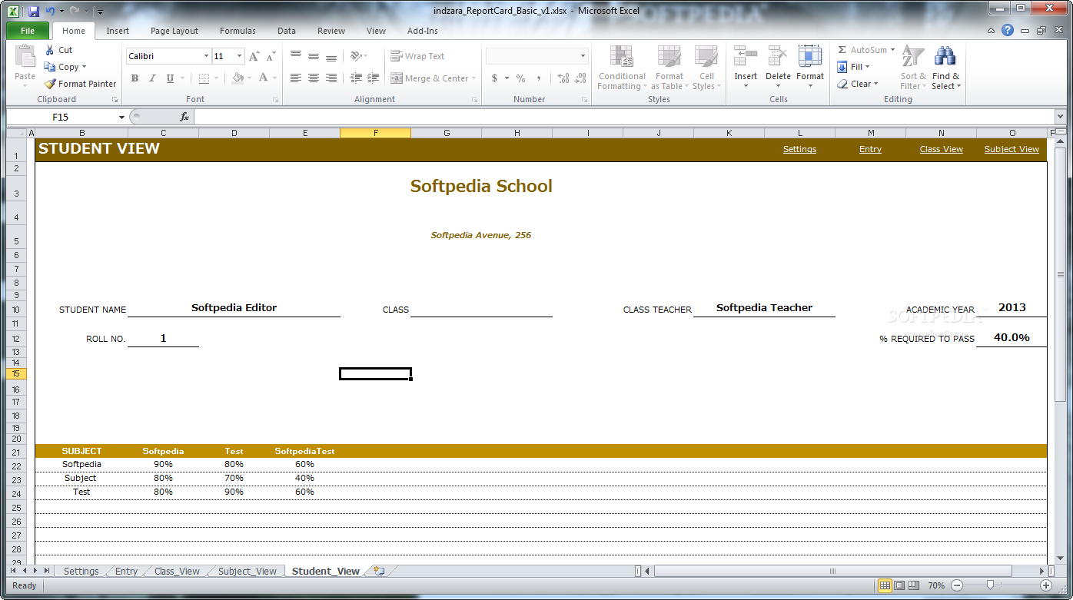1073x600 pixels.
Task: Toggle center horizontal alignment
Action: (x=314, y=78)
